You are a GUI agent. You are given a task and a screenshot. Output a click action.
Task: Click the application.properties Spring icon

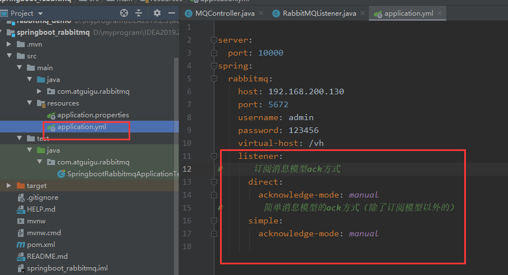[x=51, y=115]
